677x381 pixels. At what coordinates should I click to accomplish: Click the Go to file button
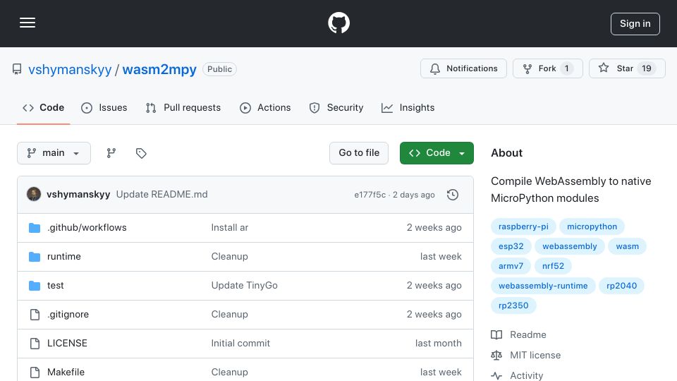tap(359, 153)
